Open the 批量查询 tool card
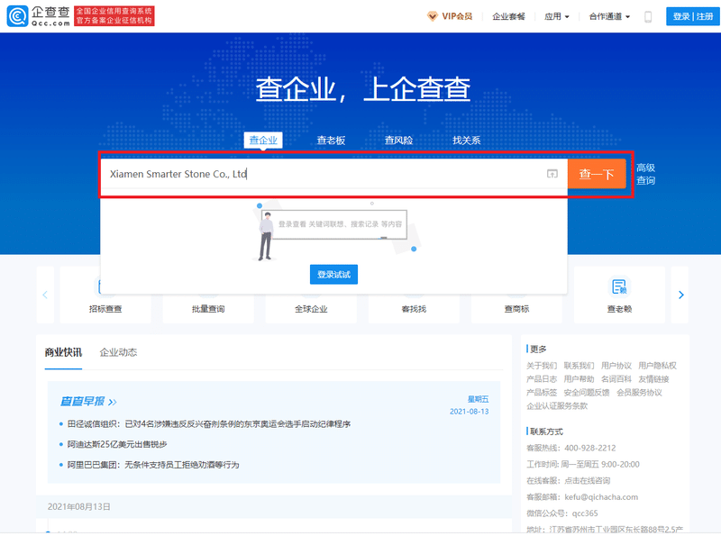 pyautogui.click(x=208, y=308)
